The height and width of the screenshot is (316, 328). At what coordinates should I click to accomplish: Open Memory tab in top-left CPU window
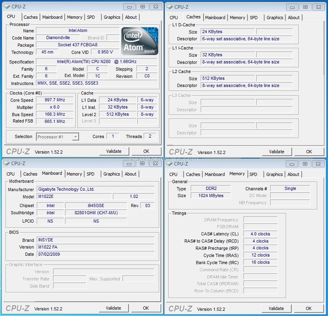click(x=75, y=17)
